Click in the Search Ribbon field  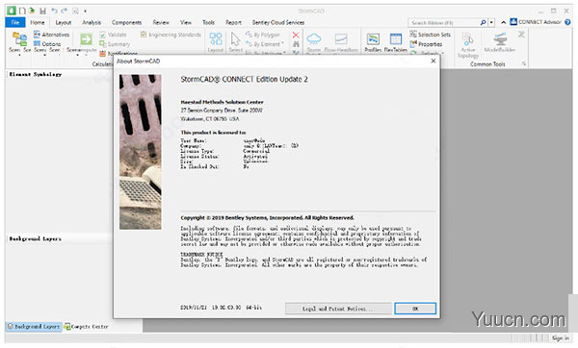point(443,23)
